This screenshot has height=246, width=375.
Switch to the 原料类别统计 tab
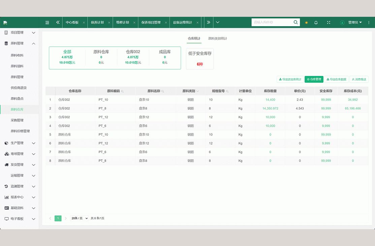[217, 39]
